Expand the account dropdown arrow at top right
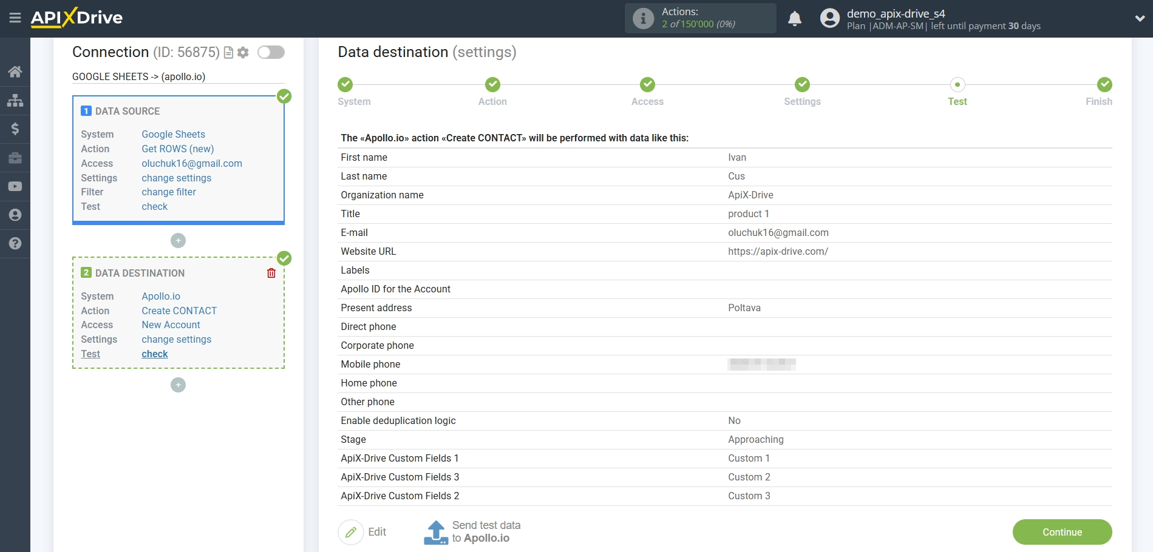 (x=1141, y=18)
